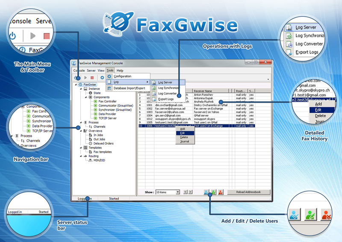This screenshot has height=242, width=342.
Task: Click testuser1.test1@gmail.com email cell
Action: point(174,122)
